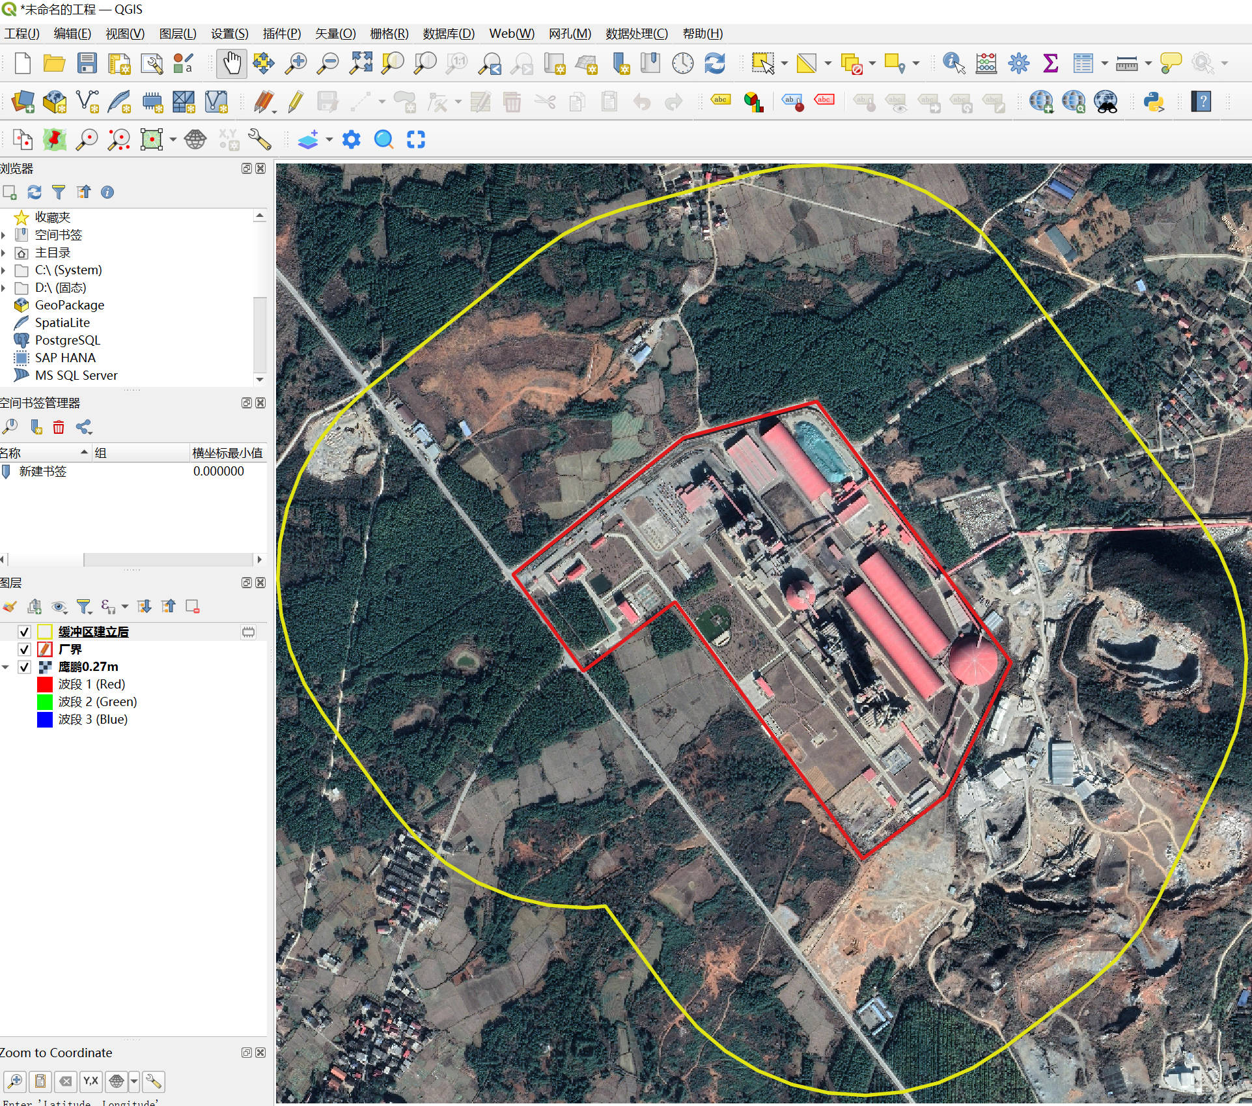Click the New GeoPackage Layer icon
Viewport: 1252px width, 1106px height.
tap(55, 102)
